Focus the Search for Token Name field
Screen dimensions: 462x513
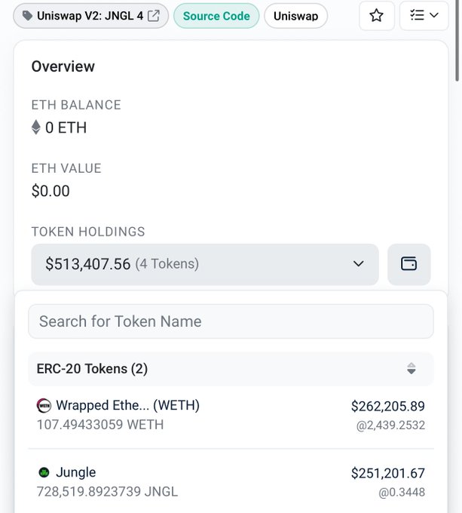tap(231, 321)
